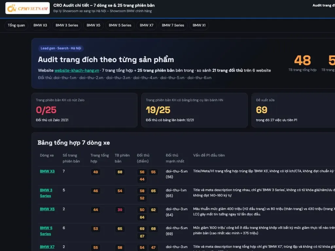Image resolution: width=335 pixels, height=251 pixels.
Task: Click the Đối thủ mạnh nhất header
Action: [x=175, y=158]
